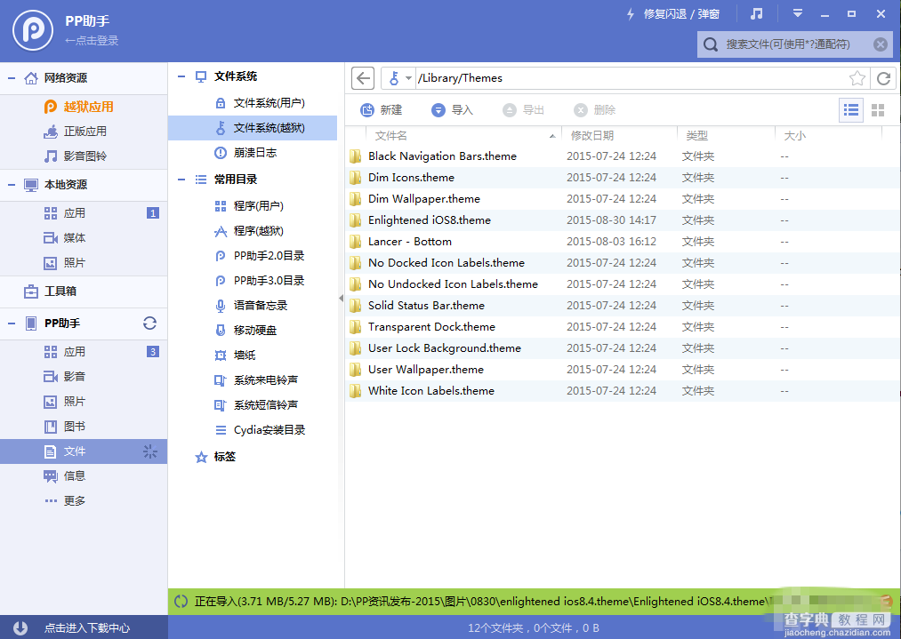Image resolution: width=901 pixels, height=639 pixels.
Task: Sort by 类型 column header
Action: point(727,135)
